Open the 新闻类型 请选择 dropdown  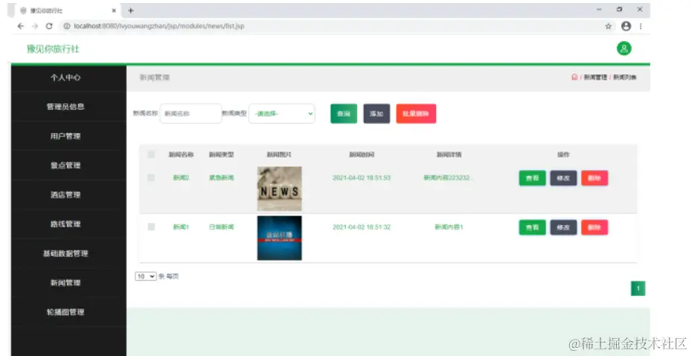click(282, 114)
